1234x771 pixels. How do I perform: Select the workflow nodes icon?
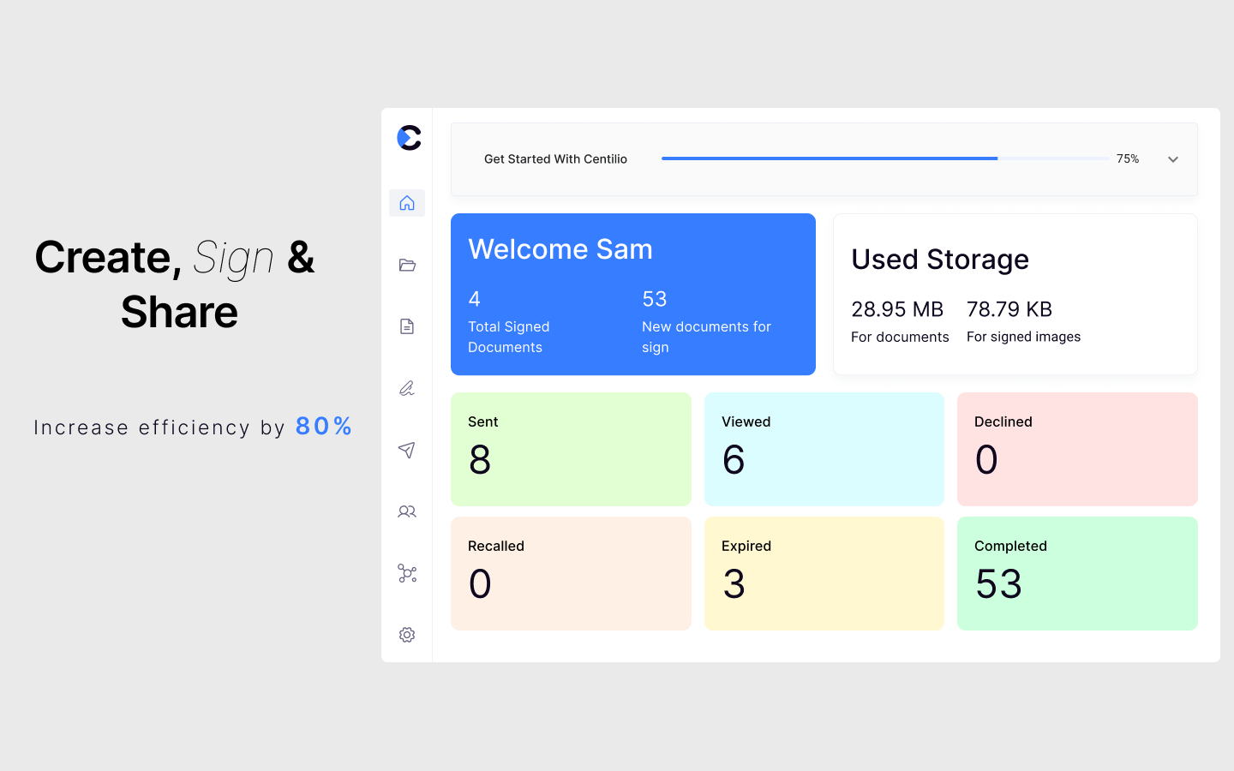point(407,573)
